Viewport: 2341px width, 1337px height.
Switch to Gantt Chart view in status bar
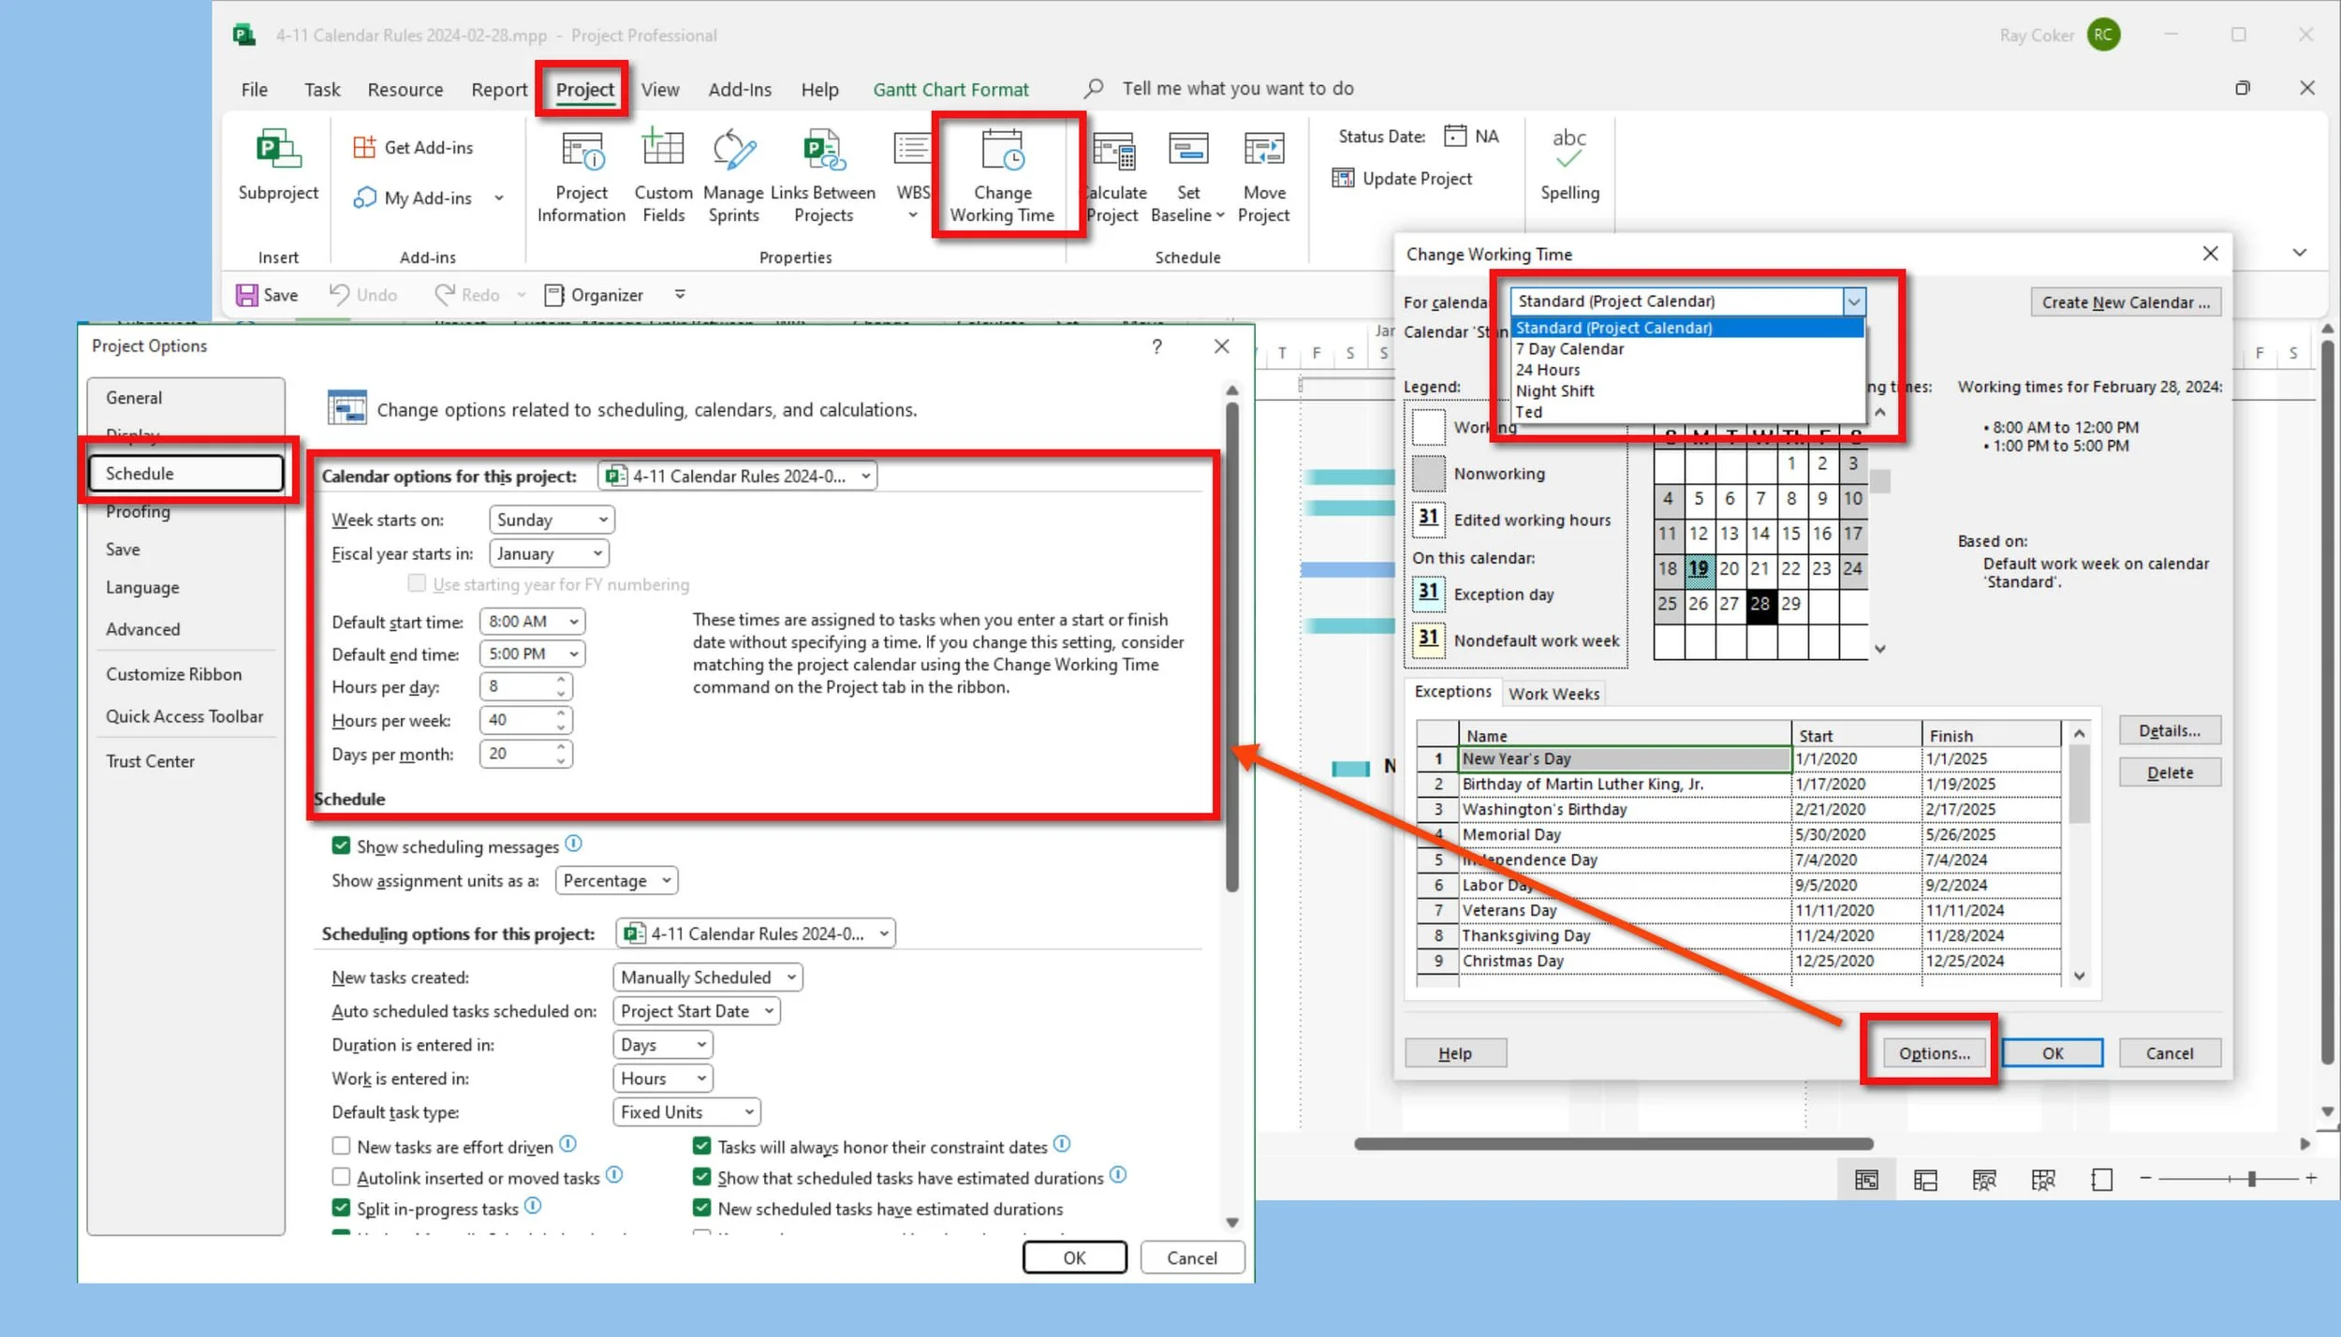coord(1866,1180)
